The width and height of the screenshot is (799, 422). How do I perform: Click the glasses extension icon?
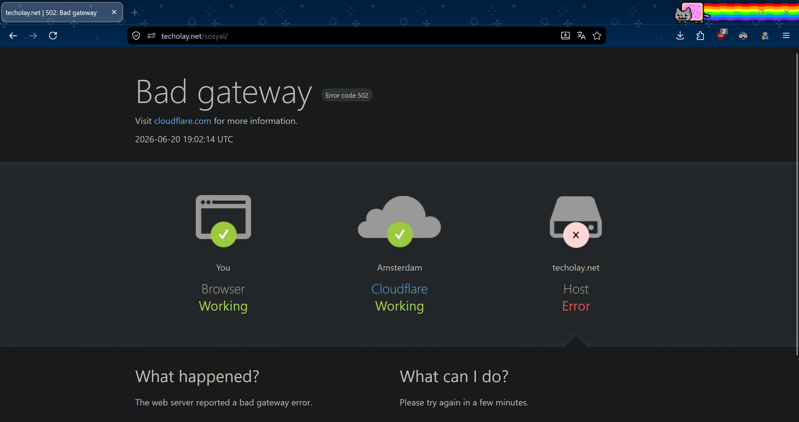tap(743, 36)
